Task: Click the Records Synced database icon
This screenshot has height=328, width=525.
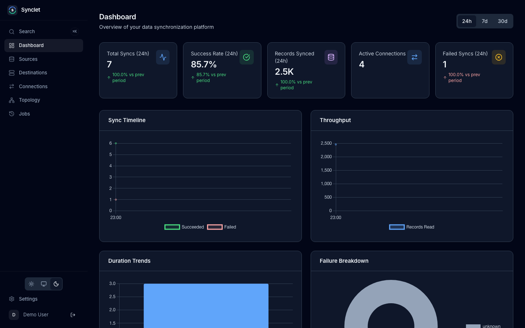Action: 331,57
